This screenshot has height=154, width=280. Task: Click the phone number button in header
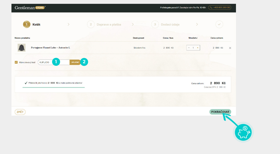point(220,8)
